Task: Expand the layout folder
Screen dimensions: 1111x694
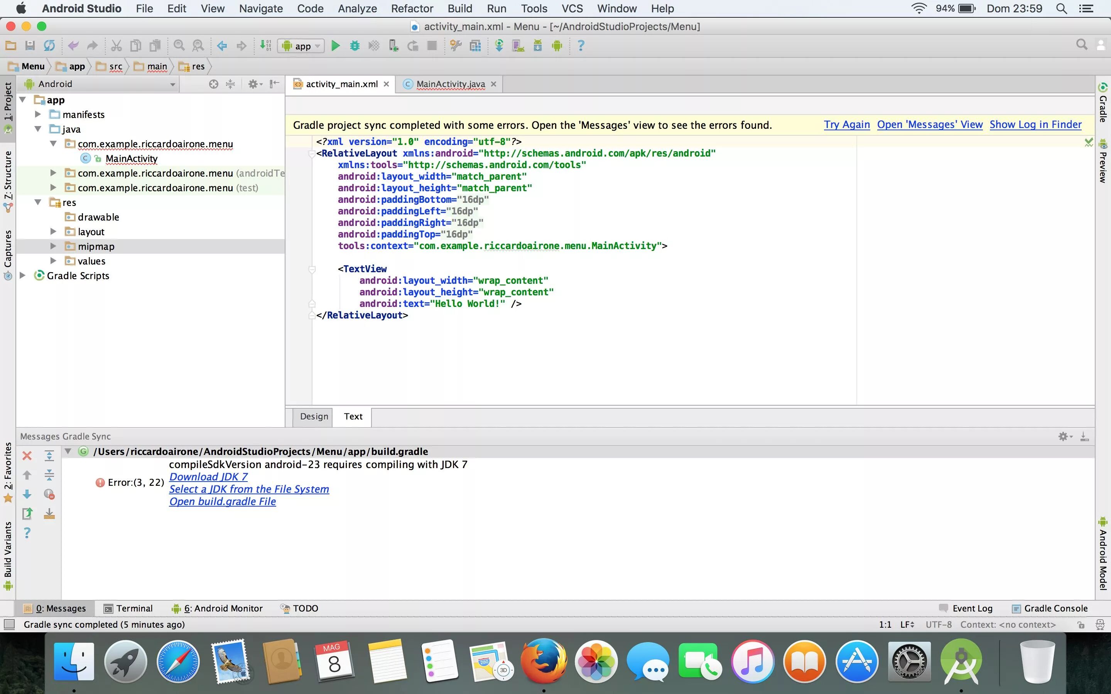Action: click(53, 231)
